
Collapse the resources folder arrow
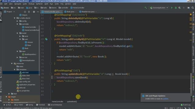[x=12, y=63]
